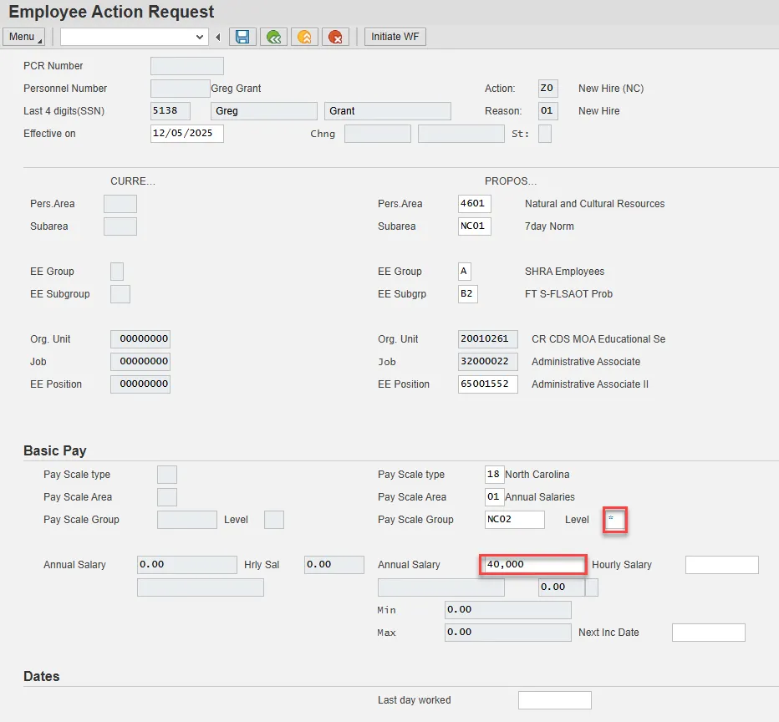Image resolution: width=779 pixels, height=722 pixels.
Task: Click the red Cancel icon
Action: (335, 37)
